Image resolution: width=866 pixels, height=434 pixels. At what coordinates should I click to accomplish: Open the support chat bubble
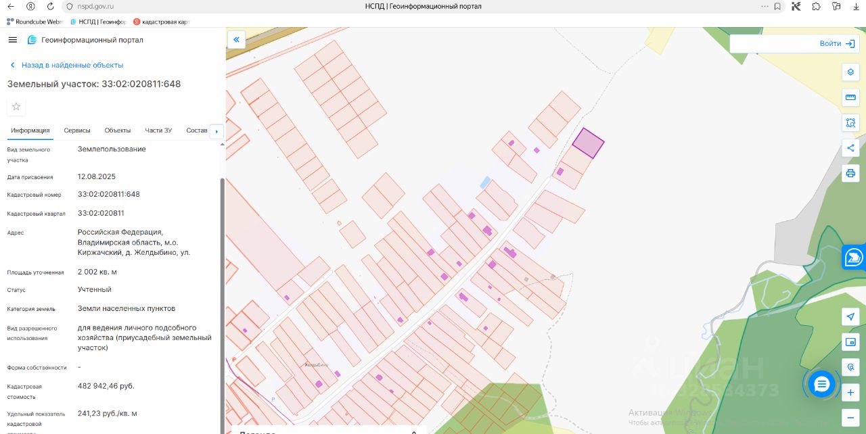(x=822, y=384)
